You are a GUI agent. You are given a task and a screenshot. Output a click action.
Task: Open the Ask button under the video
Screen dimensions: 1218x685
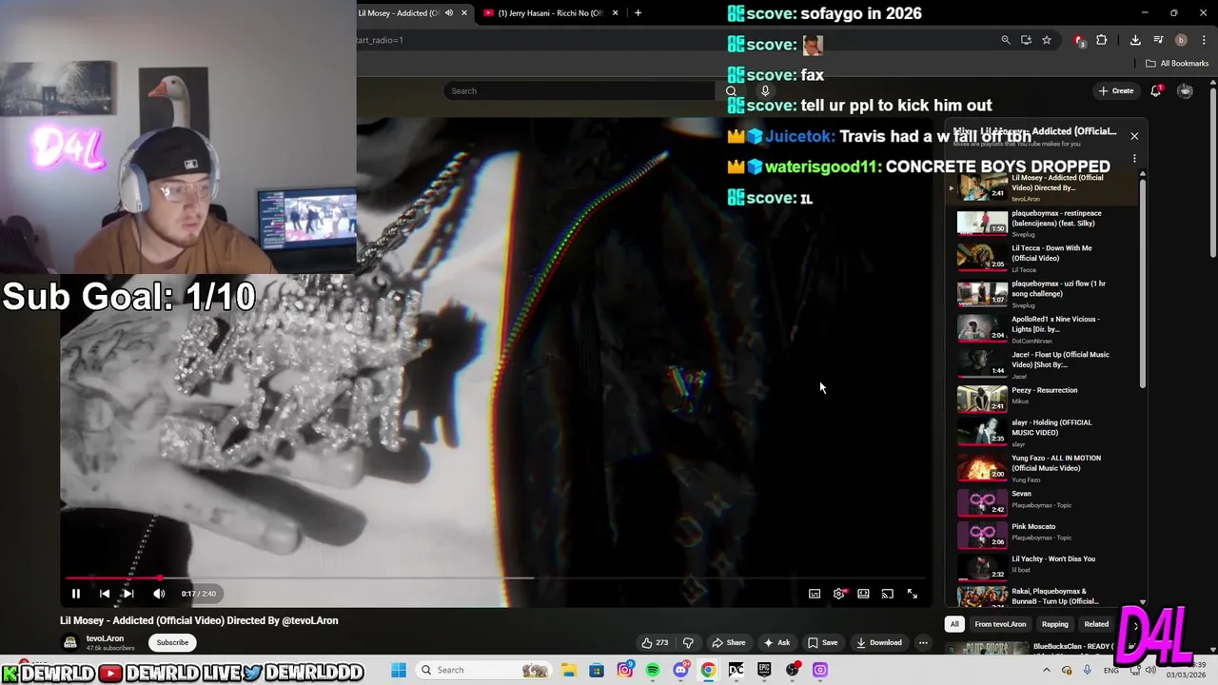776,642
